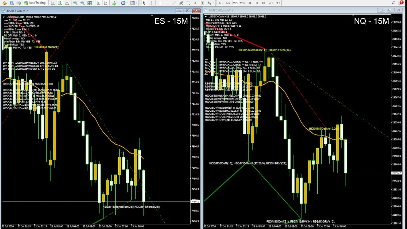Select the text label tool
Screen dimensions: 407x229
[x=202, y=3]
